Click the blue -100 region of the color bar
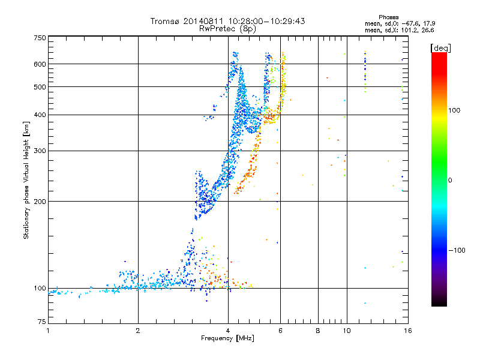 (x=439, y=250)
